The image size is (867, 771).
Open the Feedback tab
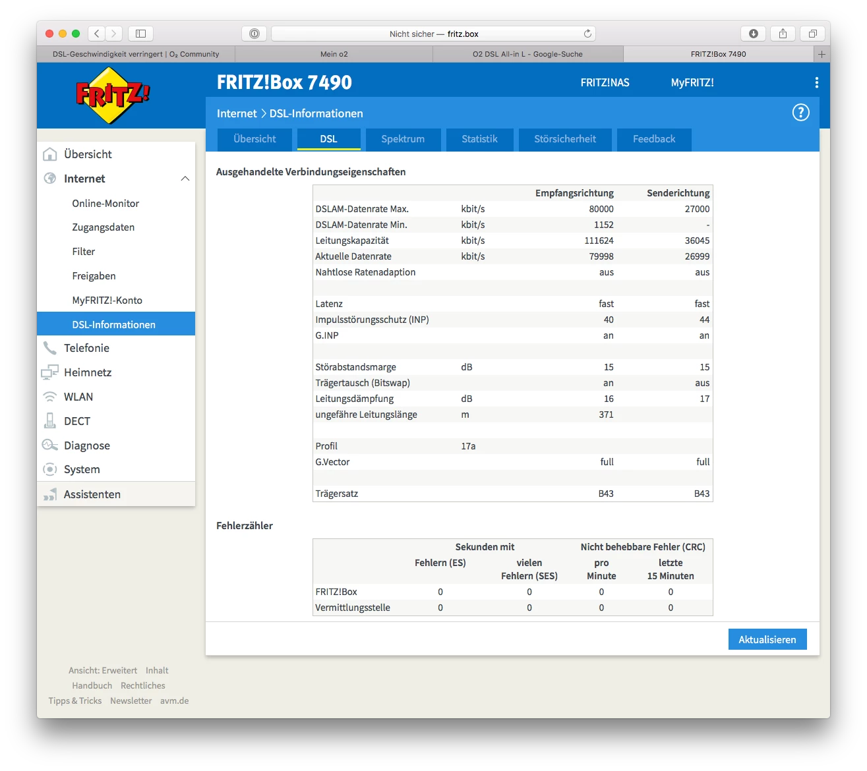[654, 139]
